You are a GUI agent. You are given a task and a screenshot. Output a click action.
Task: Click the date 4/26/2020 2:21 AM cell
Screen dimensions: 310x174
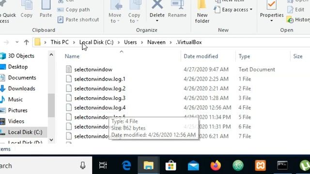[x=206, y=88]
